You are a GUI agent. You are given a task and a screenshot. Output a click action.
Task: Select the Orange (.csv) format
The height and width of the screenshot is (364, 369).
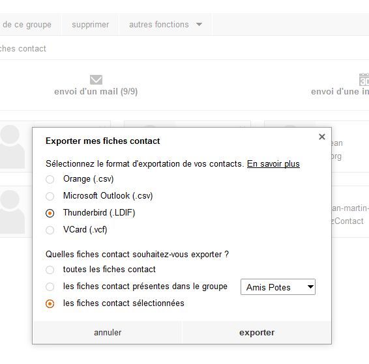pos(50,179)
